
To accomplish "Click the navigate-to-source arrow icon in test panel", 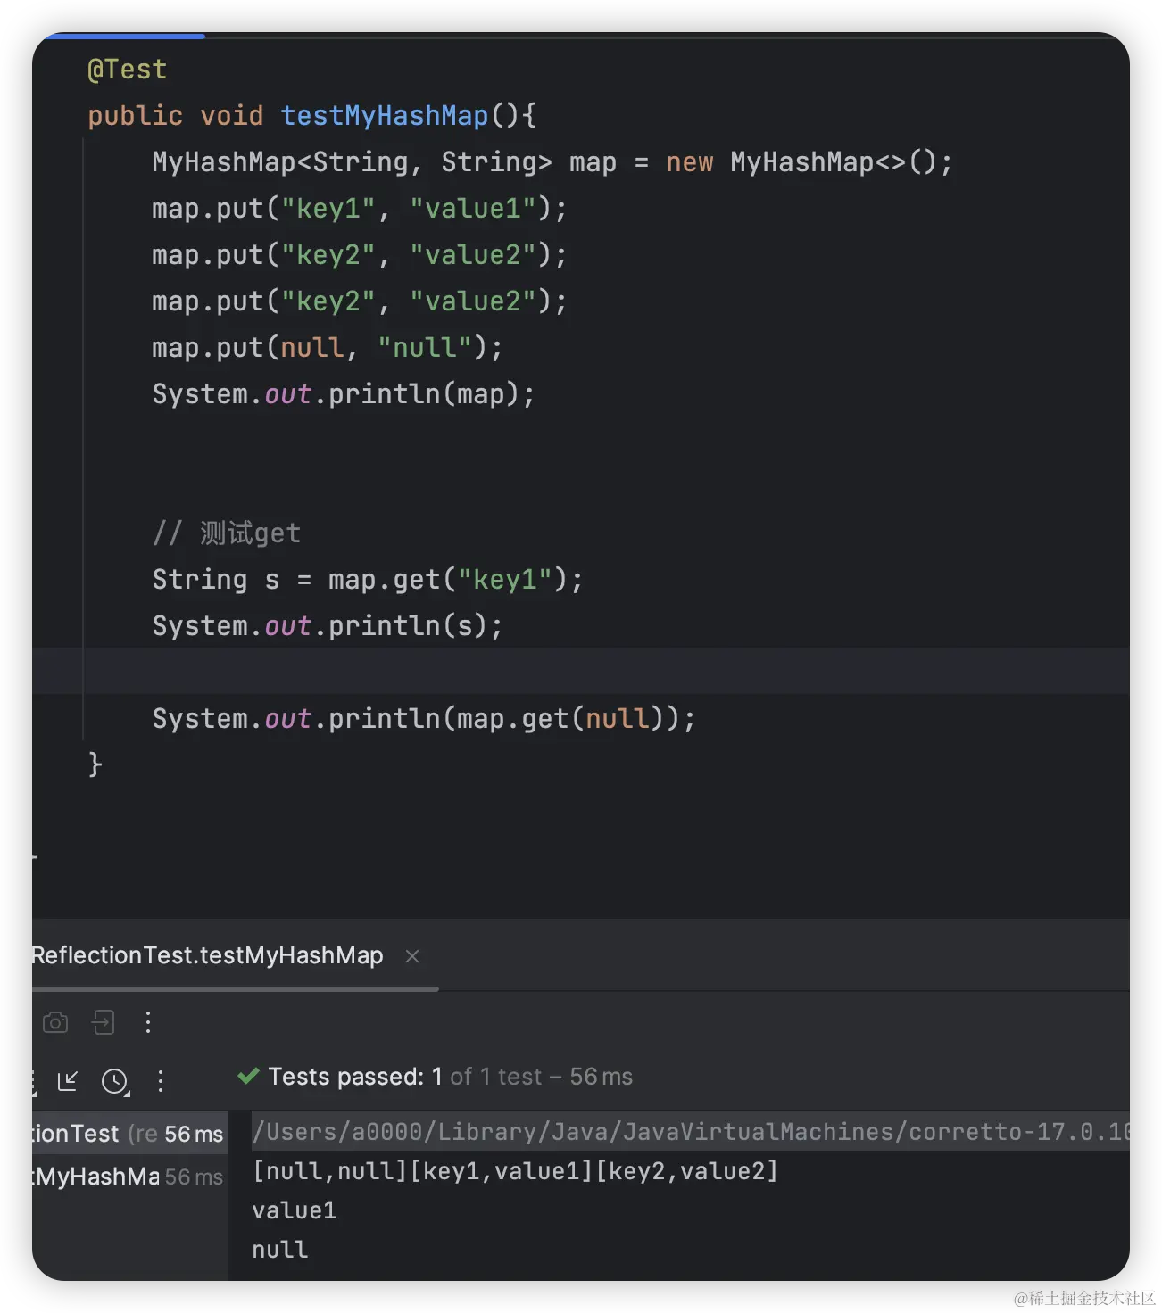I will point(69,1080).
